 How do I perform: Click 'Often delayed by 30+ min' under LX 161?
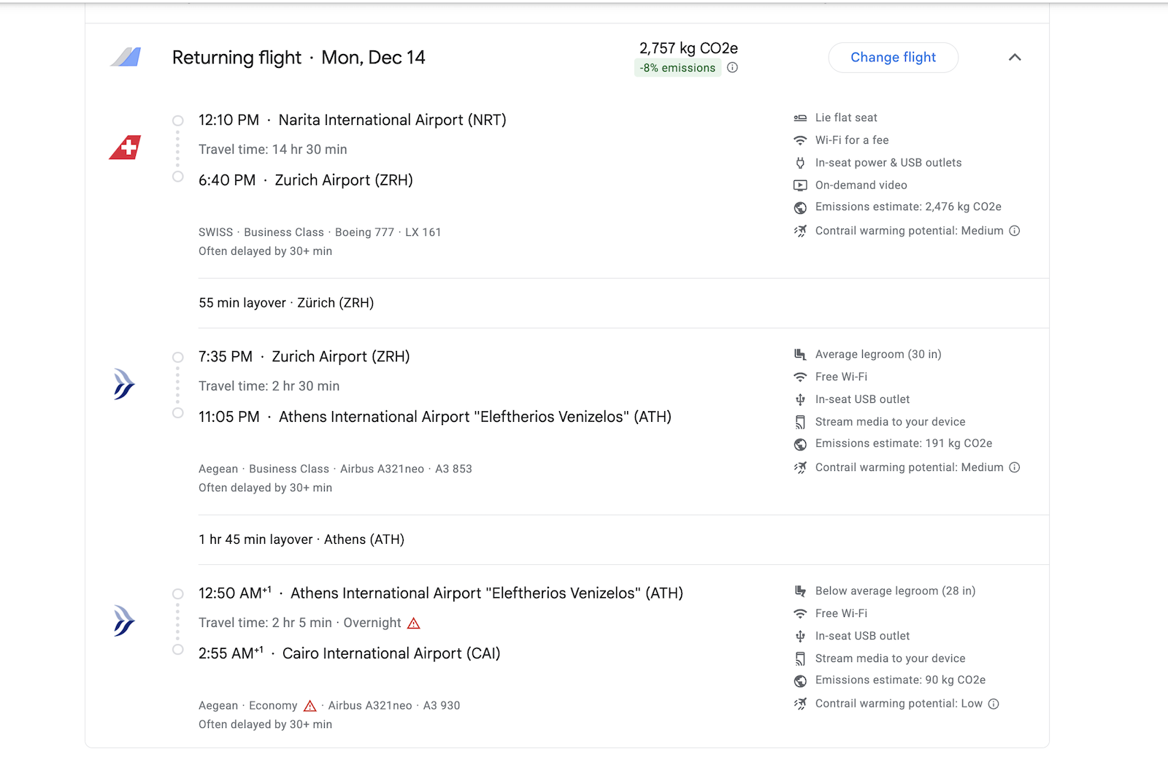[x=265, y=251]
